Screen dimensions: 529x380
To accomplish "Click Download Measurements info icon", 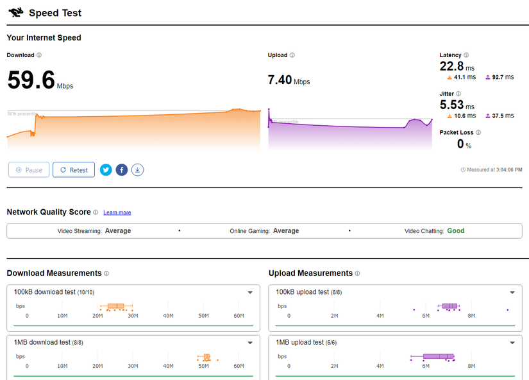I will click(x=106, y=273).
